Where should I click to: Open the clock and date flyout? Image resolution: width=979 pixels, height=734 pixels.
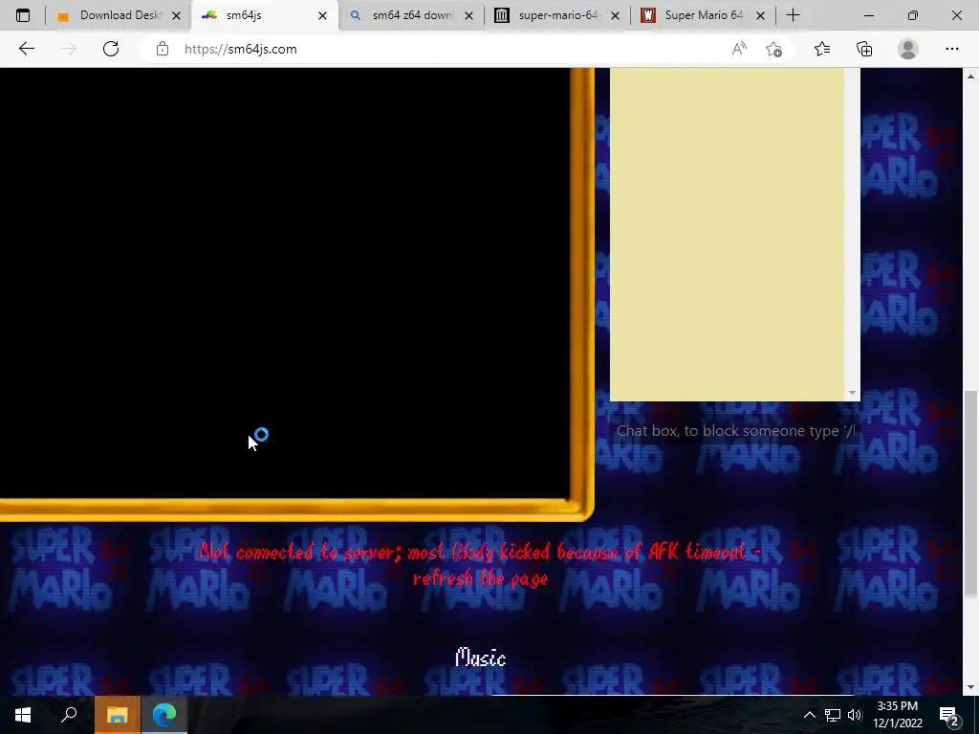pyautogui.click(x=897, y=715)
